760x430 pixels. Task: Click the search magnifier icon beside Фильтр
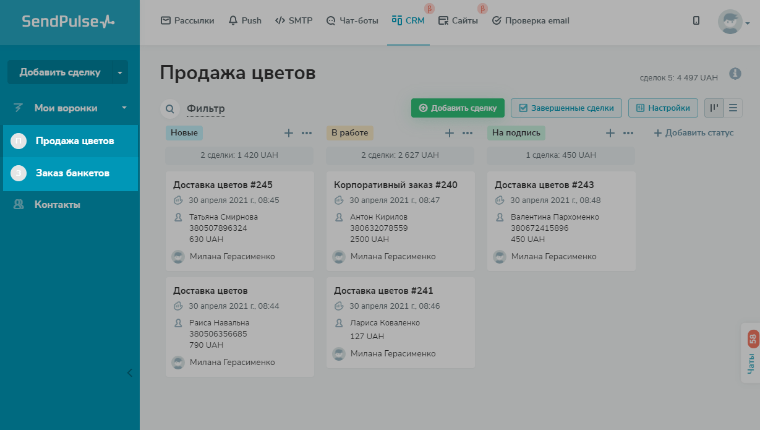click(169, 109)
